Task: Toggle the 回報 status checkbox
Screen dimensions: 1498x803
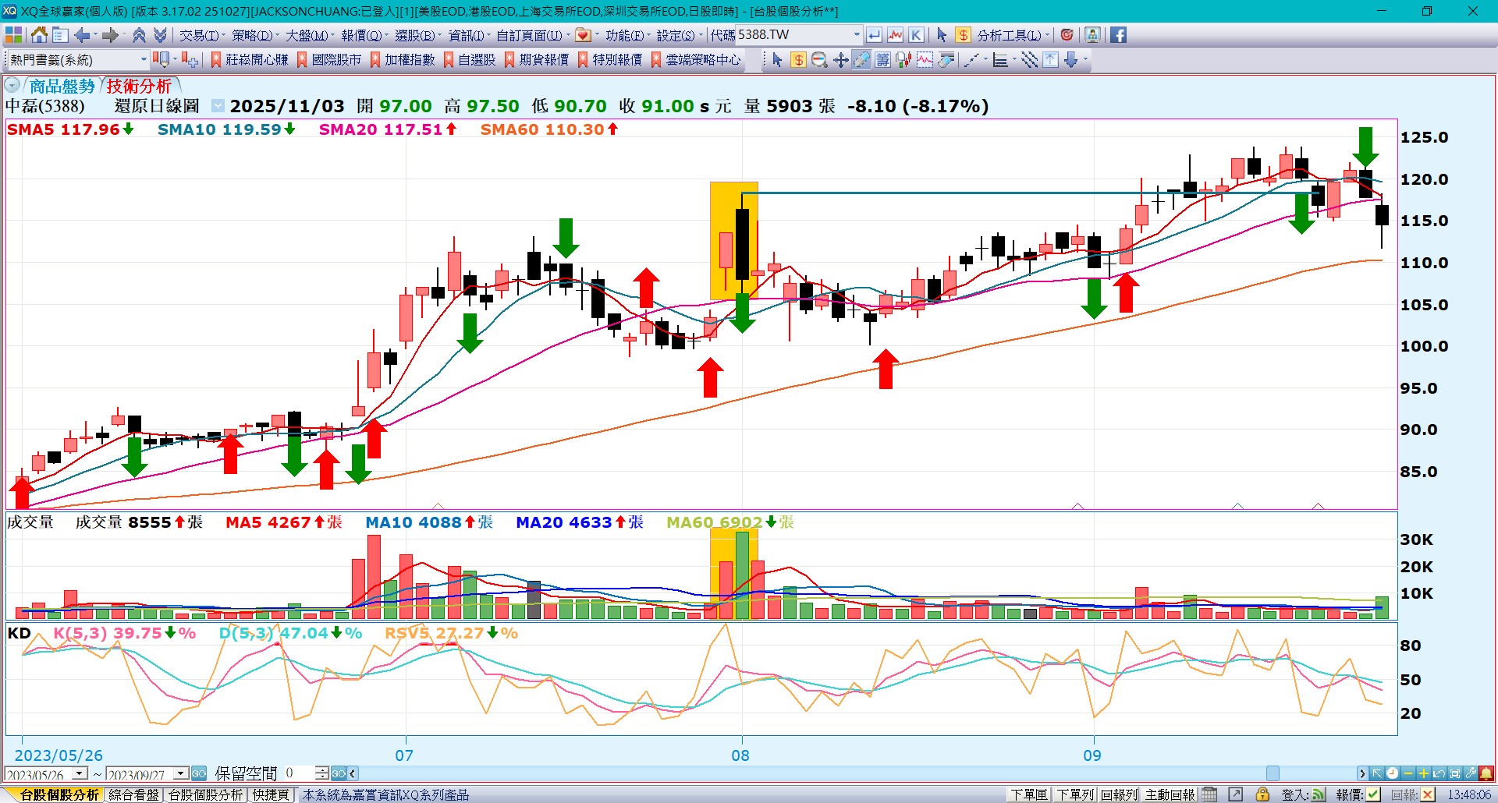Action: tap(1428, 794)
